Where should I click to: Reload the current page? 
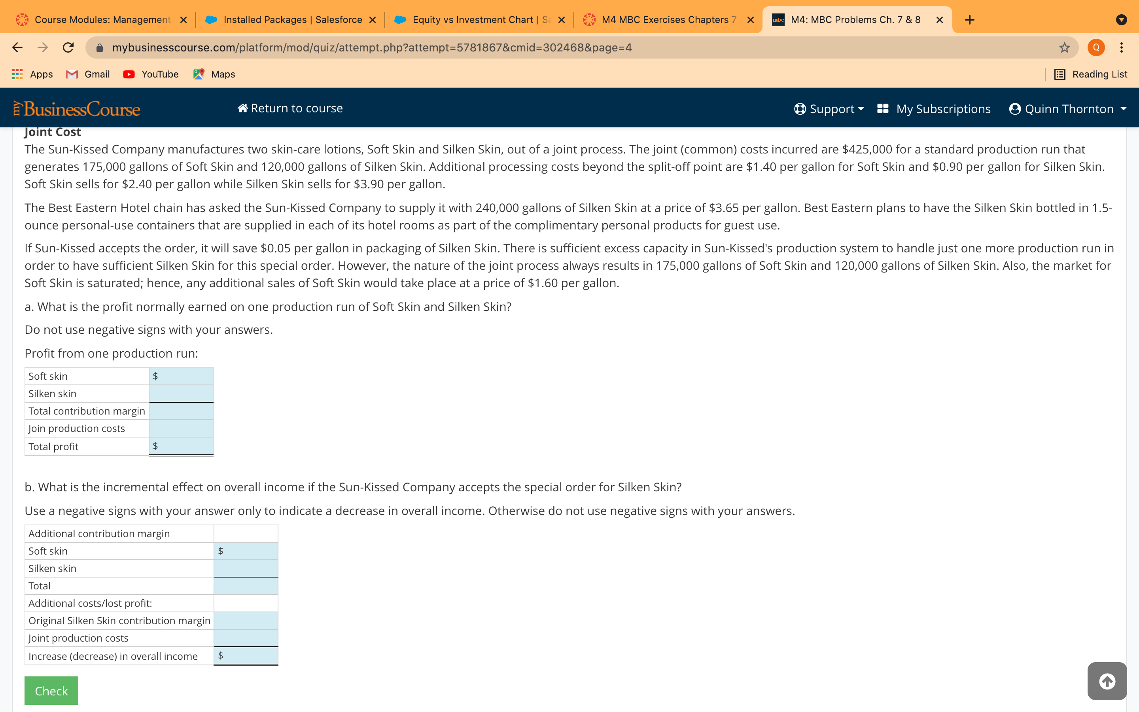click(x=67, y=47)
